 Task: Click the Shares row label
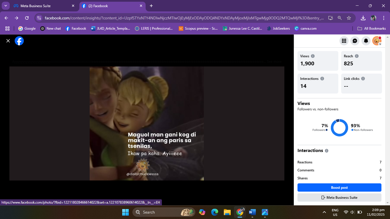tap(303, 178)
